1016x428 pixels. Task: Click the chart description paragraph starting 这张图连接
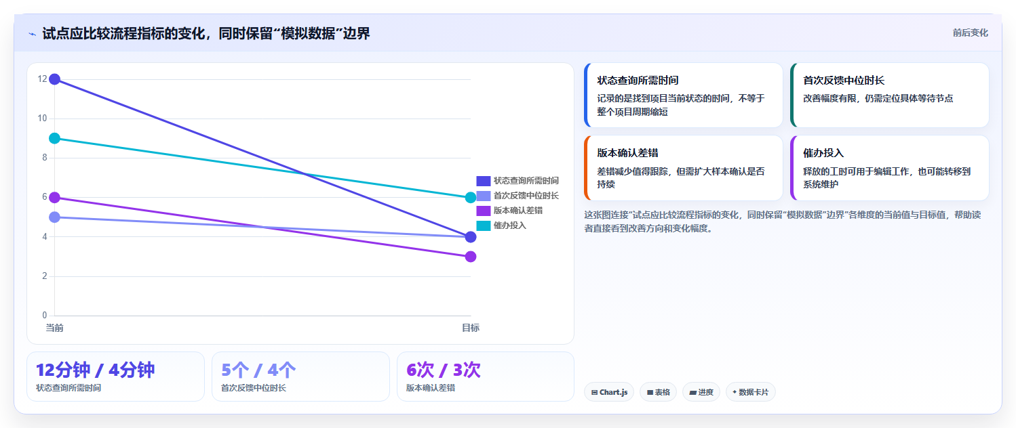tap(782, 221)
